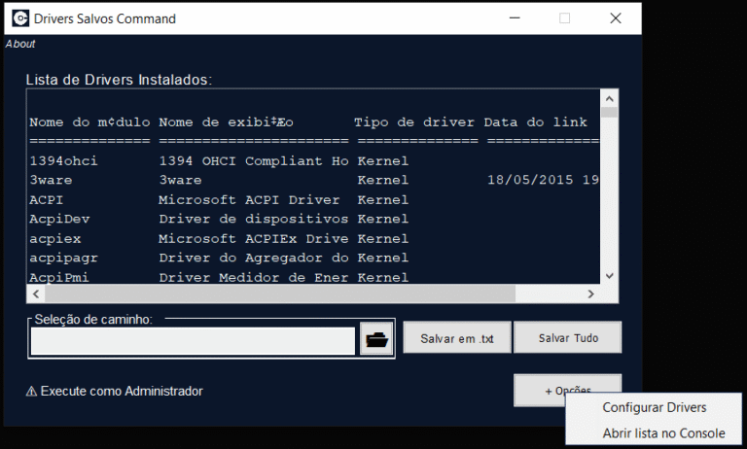Click the warning icon beside Execute como Administrador
The image size is (747, 449).
pyautogui.click(x=31, y=391)
